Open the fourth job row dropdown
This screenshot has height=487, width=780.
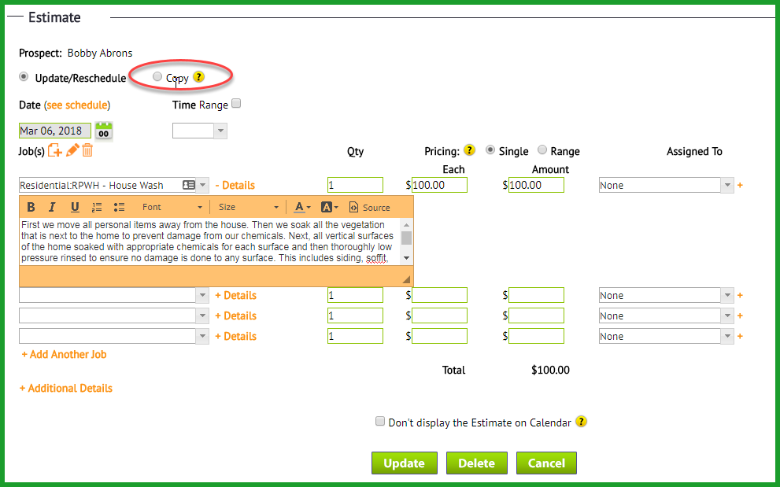click(202, 336)
